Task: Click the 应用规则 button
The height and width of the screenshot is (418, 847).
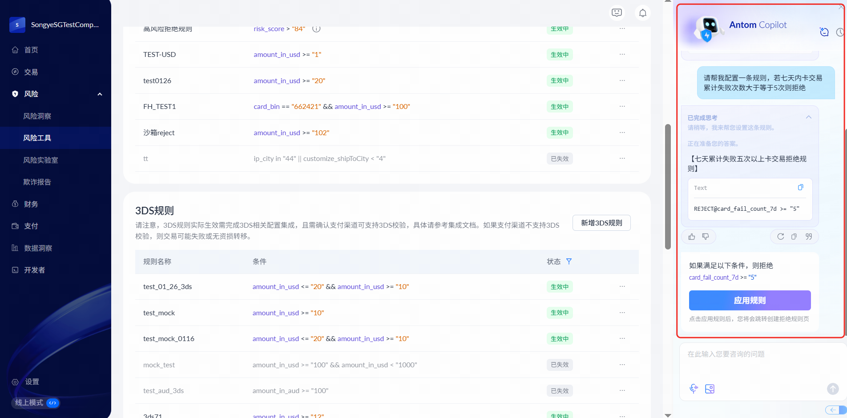Action: pyautogui.click(x=750, y=301)
